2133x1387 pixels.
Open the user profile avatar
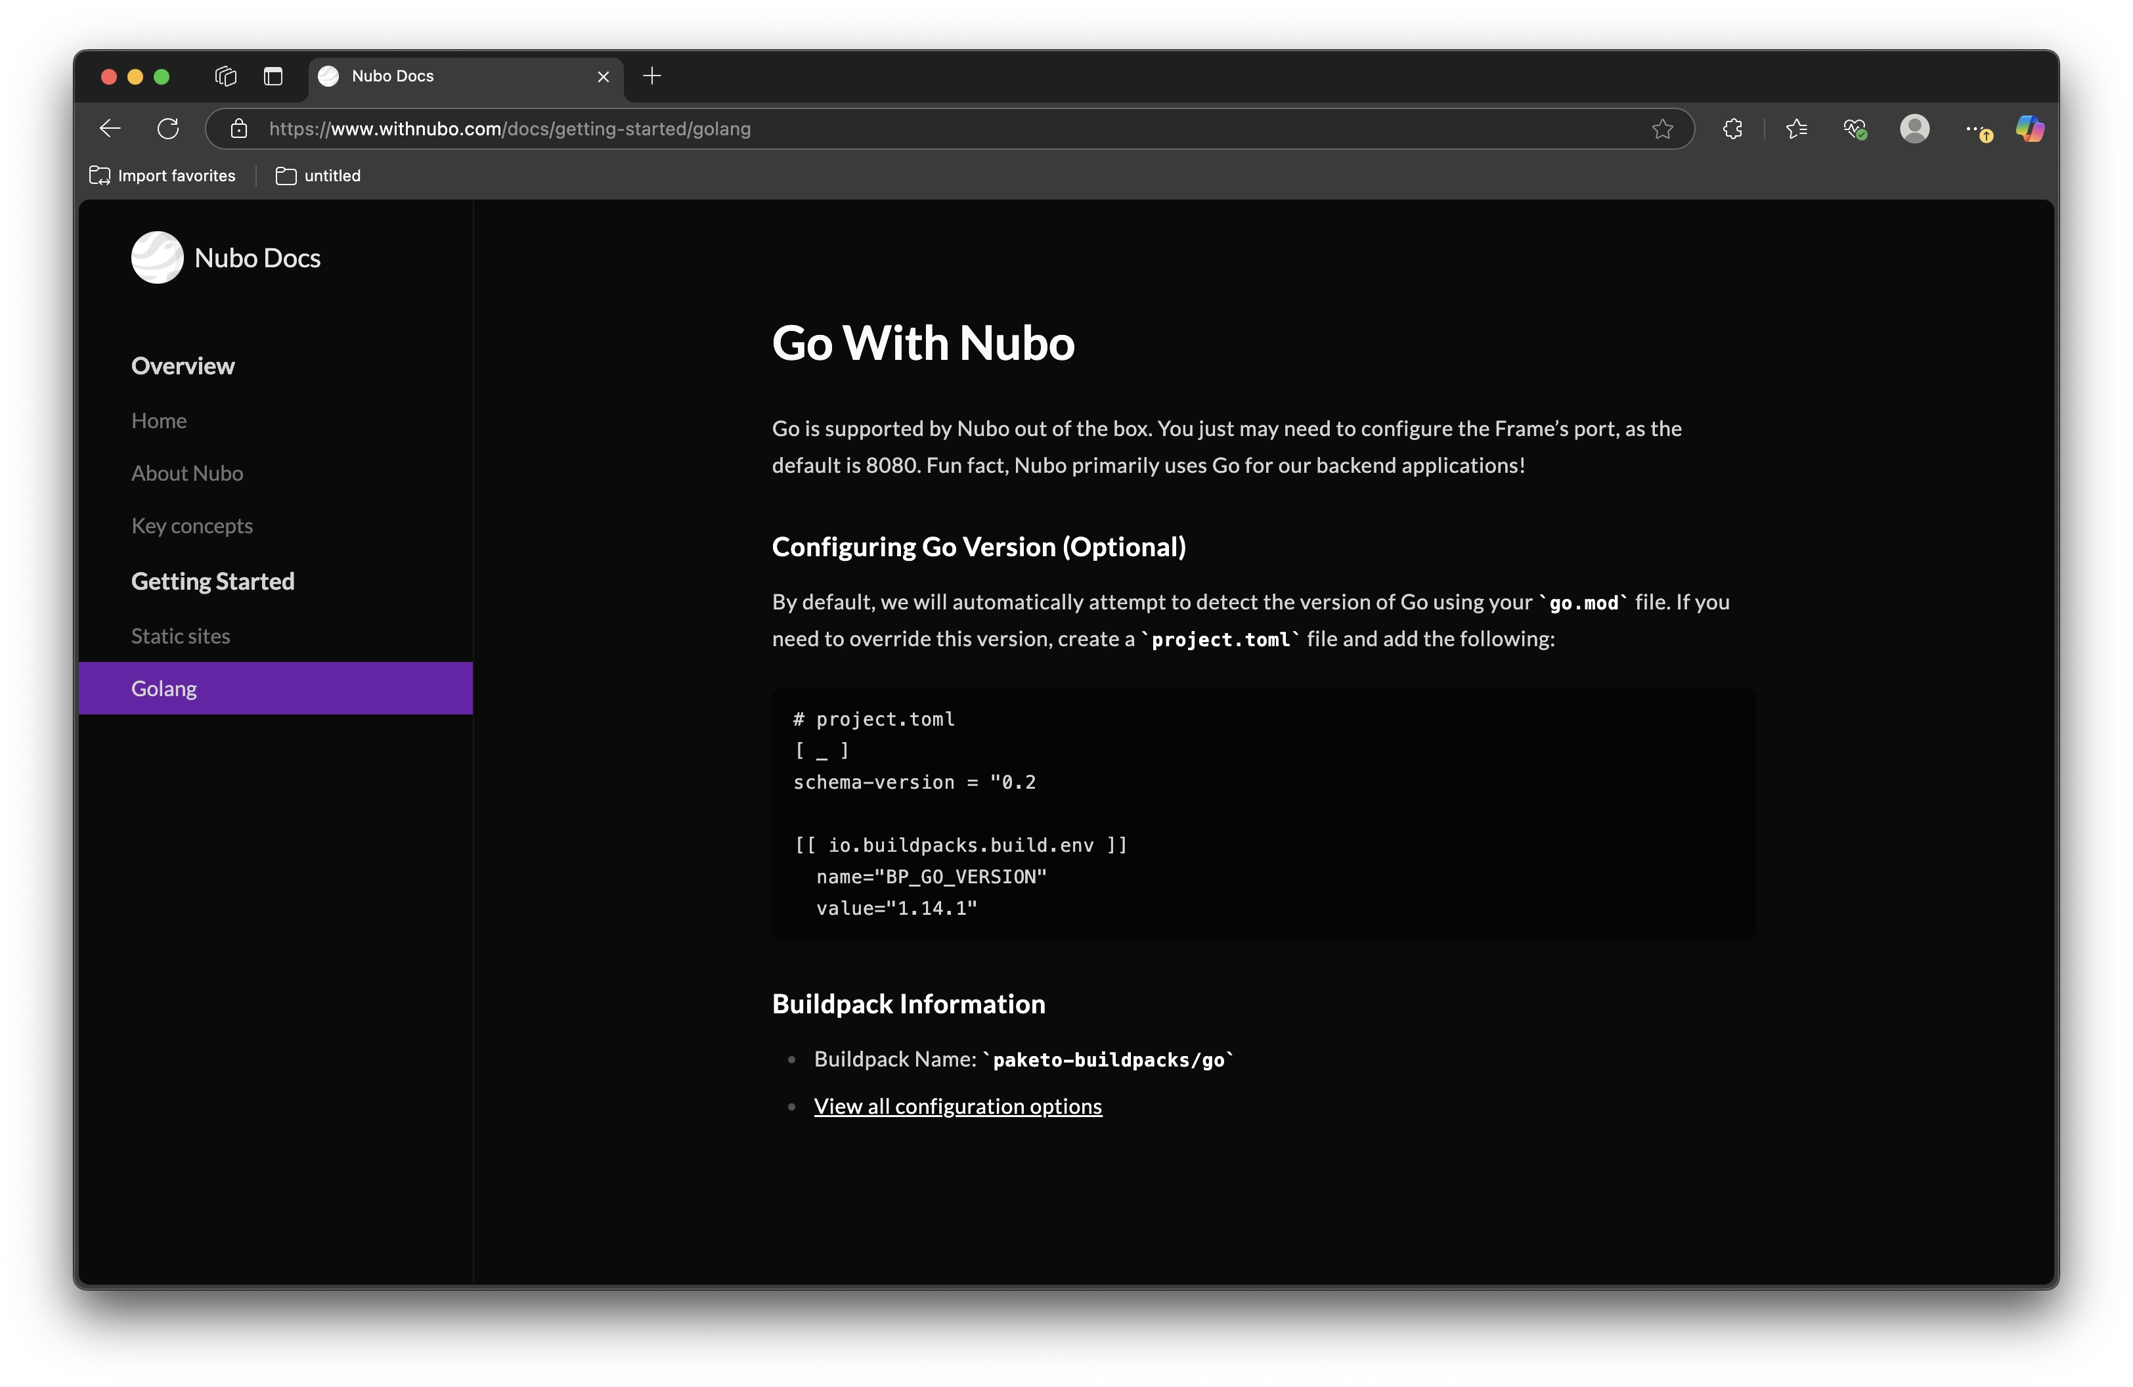(1914, 129)
